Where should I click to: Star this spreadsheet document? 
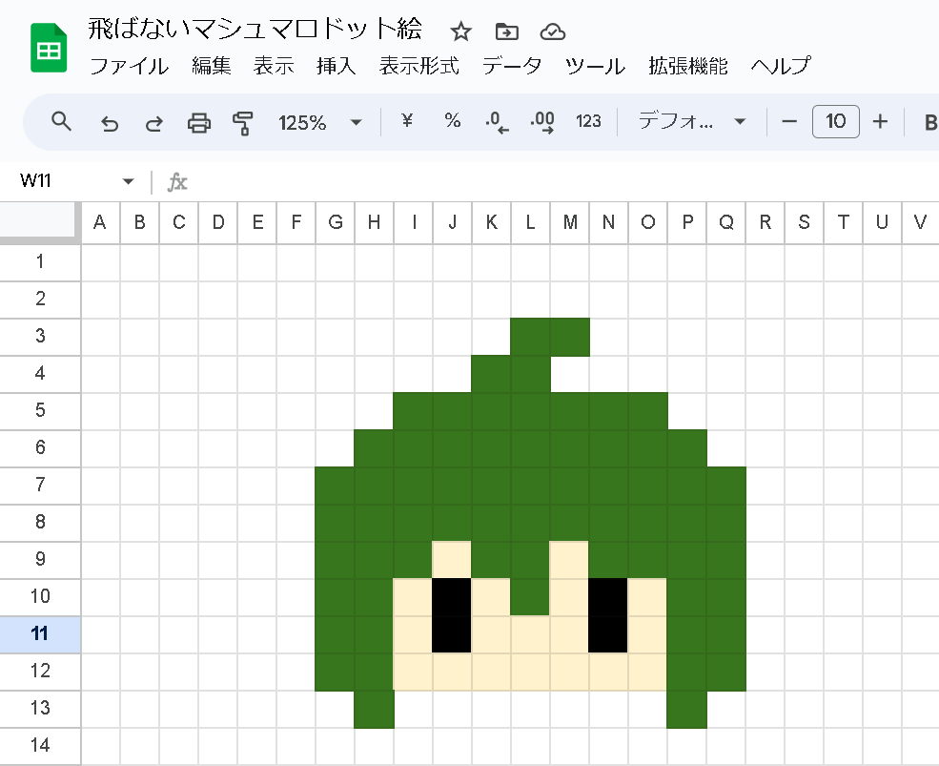(460, 31)
